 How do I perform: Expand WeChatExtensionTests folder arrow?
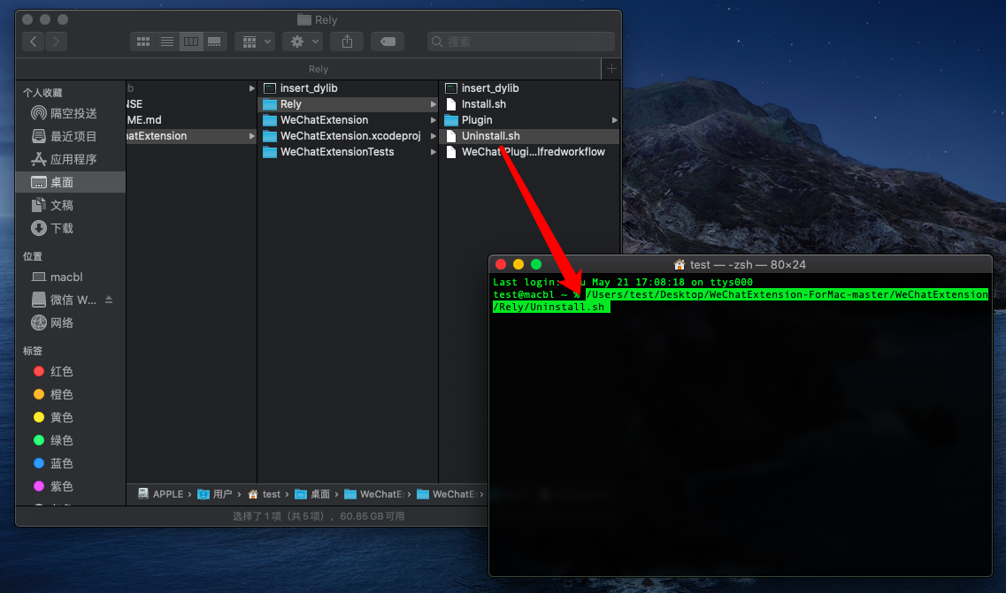[x=433, y=152]
